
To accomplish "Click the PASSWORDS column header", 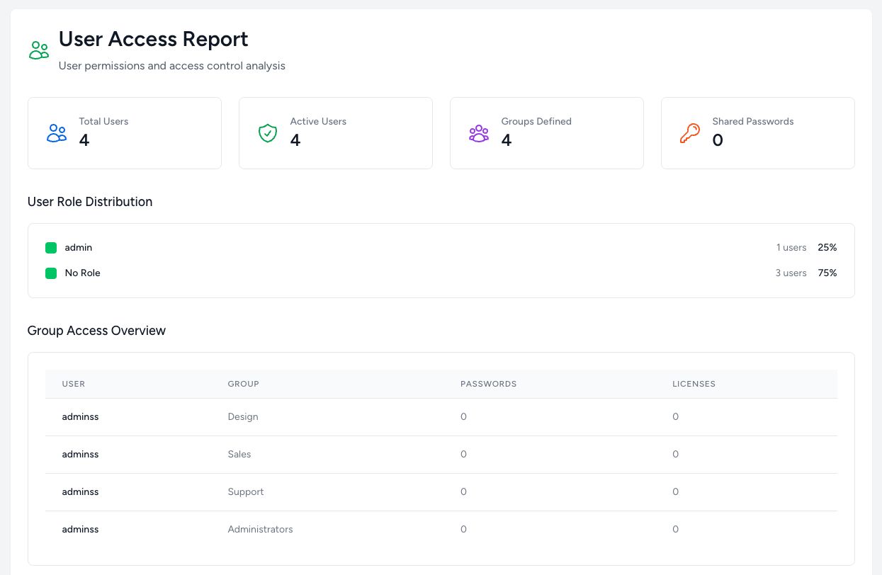I will click(x=488, y=384).
